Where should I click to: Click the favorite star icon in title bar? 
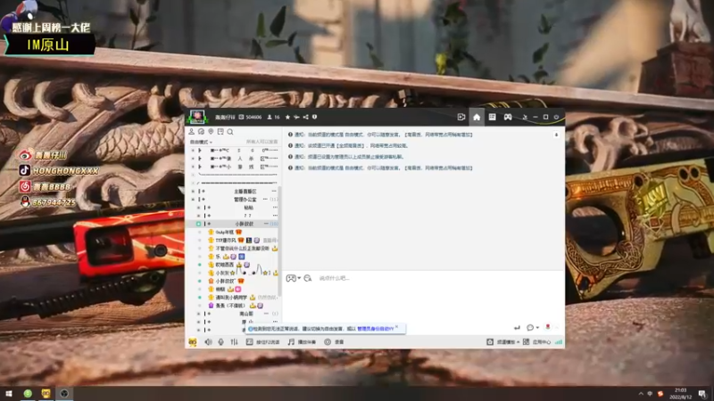click(287, 117)
